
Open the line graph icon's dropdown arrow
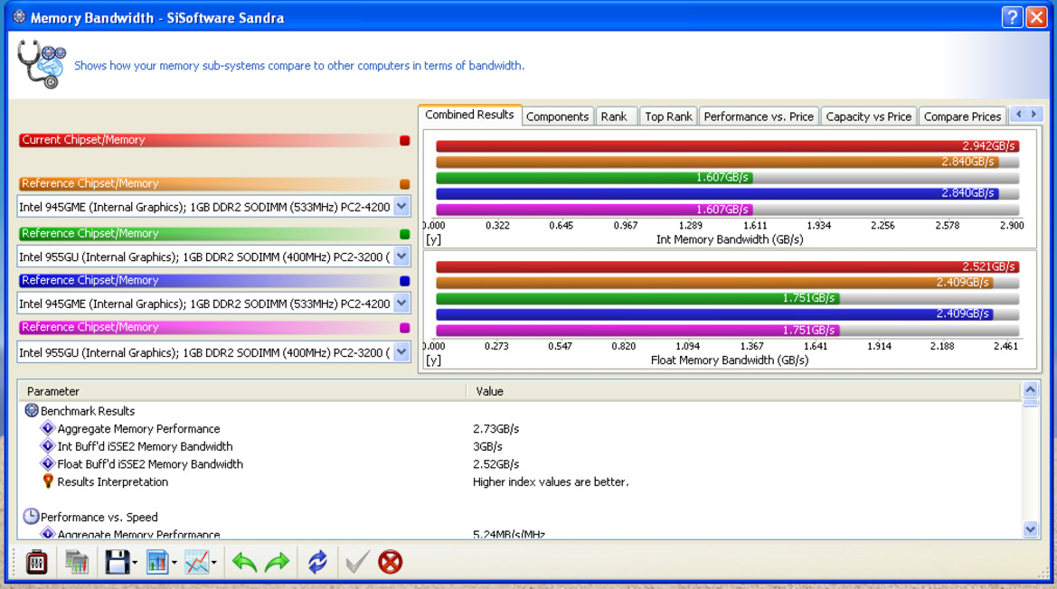213,563
